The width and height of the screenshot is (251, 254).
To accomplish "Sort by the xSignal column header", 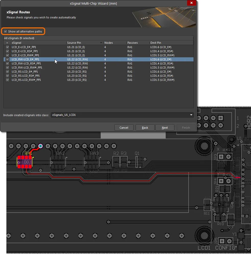I will click(x=39, y=43).
